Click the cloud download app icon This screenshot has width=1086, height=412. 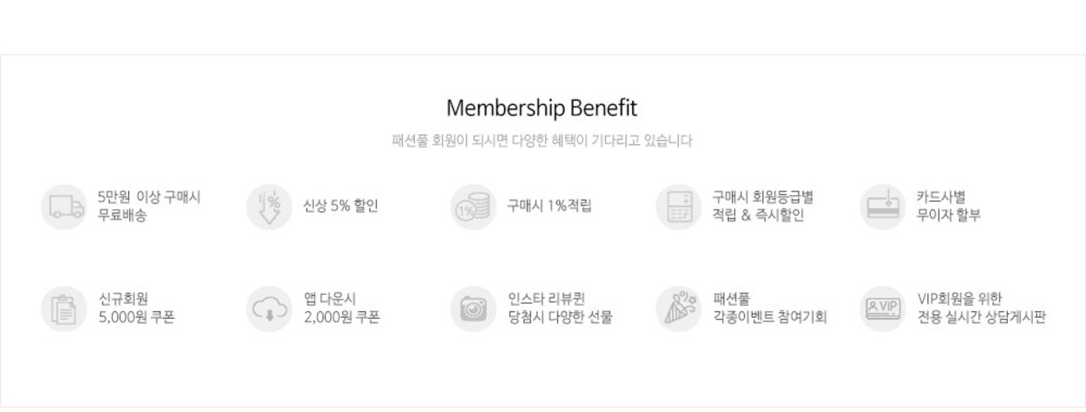point(269,309)
